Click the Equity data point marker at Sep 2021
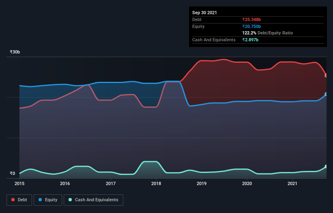 click(x=326, y=94)
